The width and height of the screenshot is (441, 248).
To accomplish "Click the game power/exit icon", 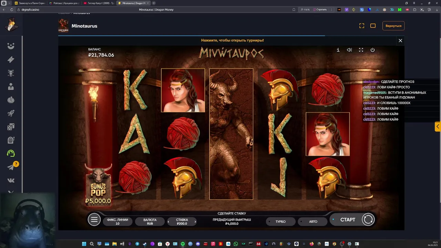I will point(372,50).
